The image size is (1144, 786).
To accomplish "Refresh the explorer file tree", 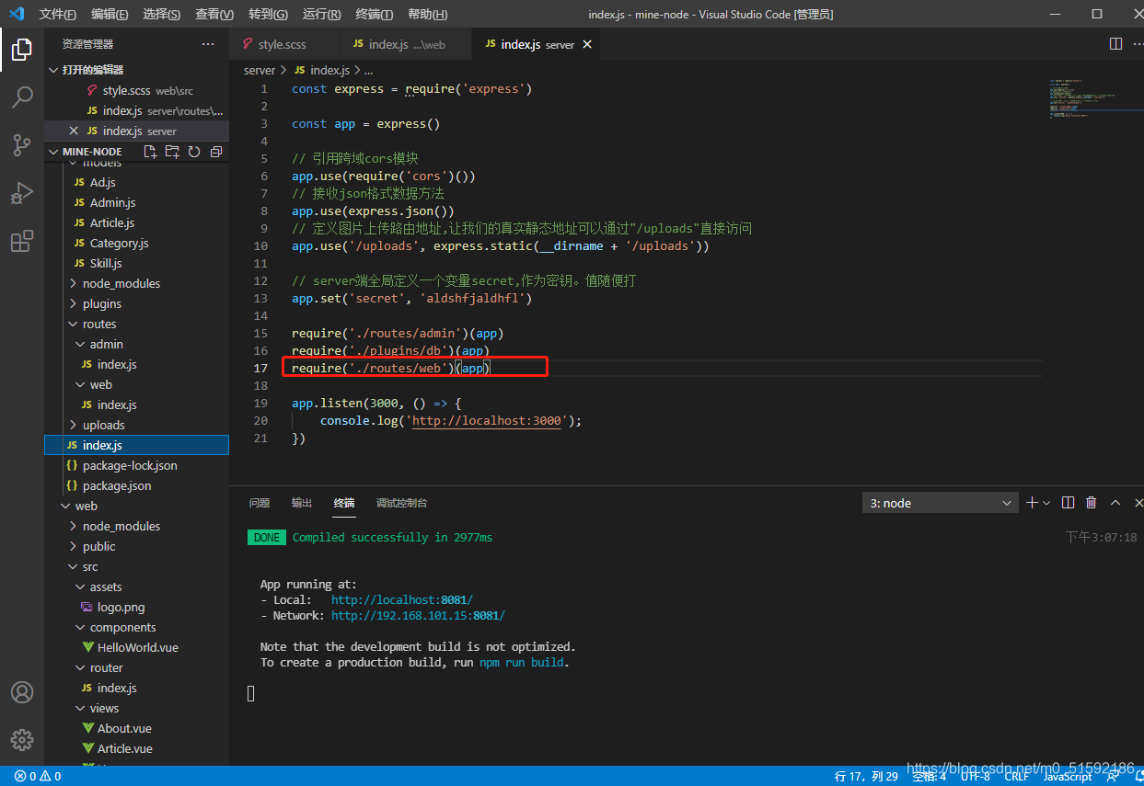I will pyautogui.click(x=194, y=152).
